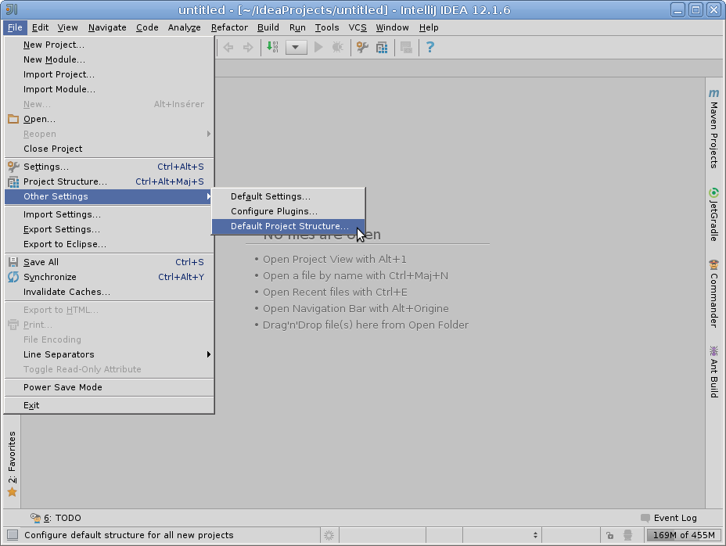Select Export to HTML... menu entry

tap(110, 310)
